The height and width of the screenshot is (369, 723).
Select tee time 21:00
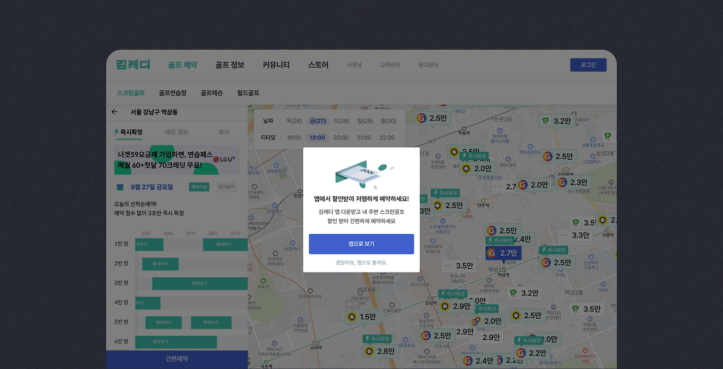click(x=364, y=138)
